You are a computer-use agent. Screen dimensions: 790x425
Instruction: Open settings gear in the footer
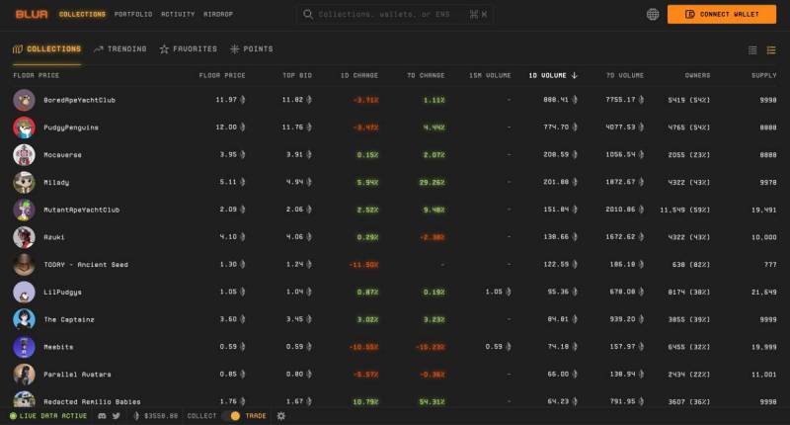(281, 416)
